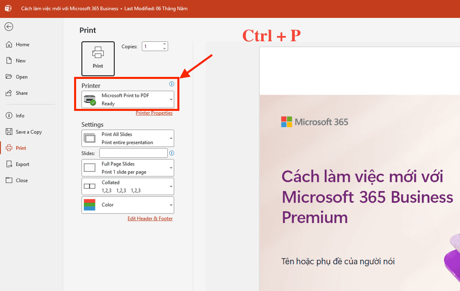Open the Edit Header & Footer link

150,219
